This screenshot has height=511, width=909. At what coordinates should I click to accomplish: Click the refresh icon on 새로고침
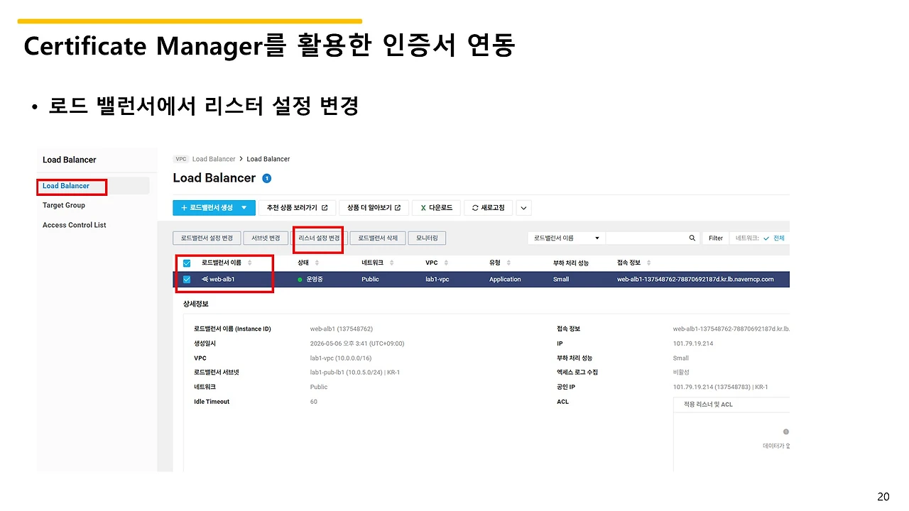[475, 208]
